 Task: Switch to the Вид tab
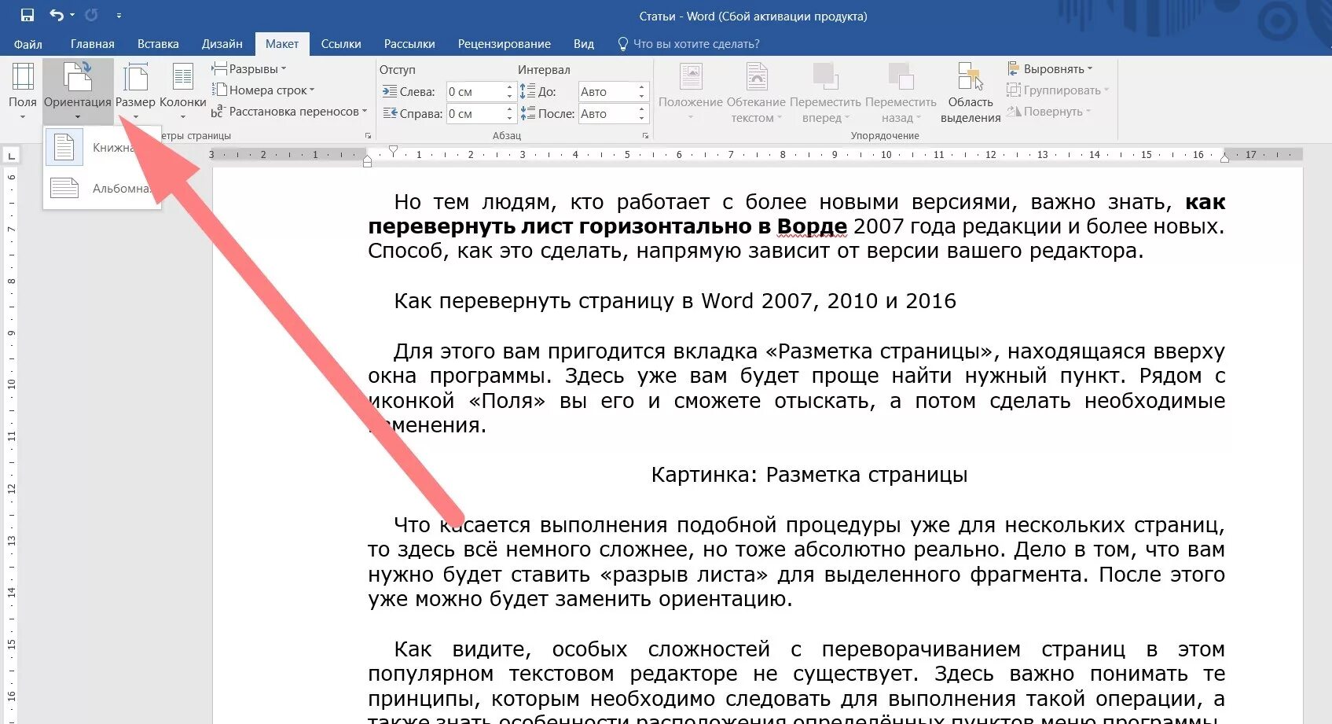tap(584, 44)
